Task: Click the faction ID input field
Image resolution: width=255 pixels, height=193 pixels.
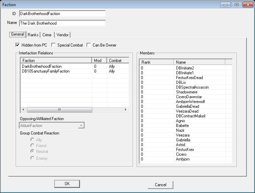Action: point(62,14)
